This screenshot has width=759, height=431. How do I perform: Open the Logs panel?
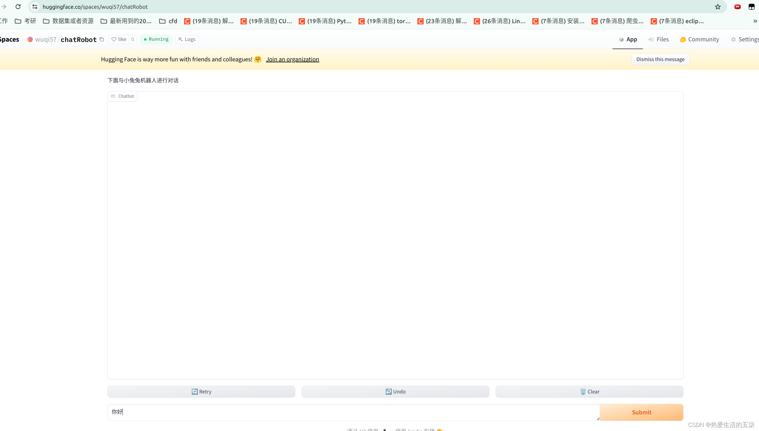187,39
